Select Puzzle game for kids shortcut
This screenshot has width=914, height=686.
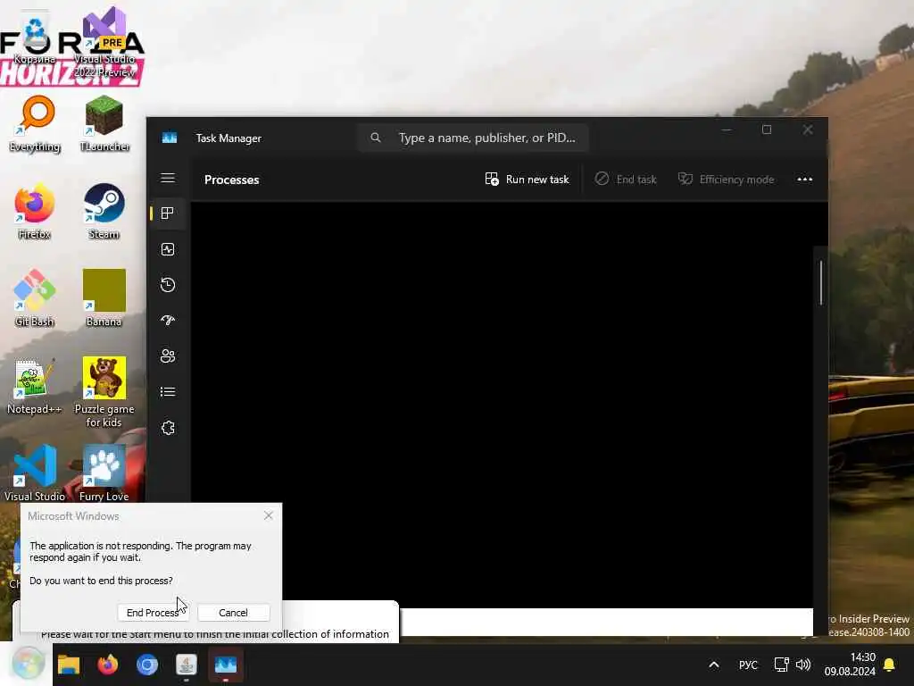pos(104,393)
